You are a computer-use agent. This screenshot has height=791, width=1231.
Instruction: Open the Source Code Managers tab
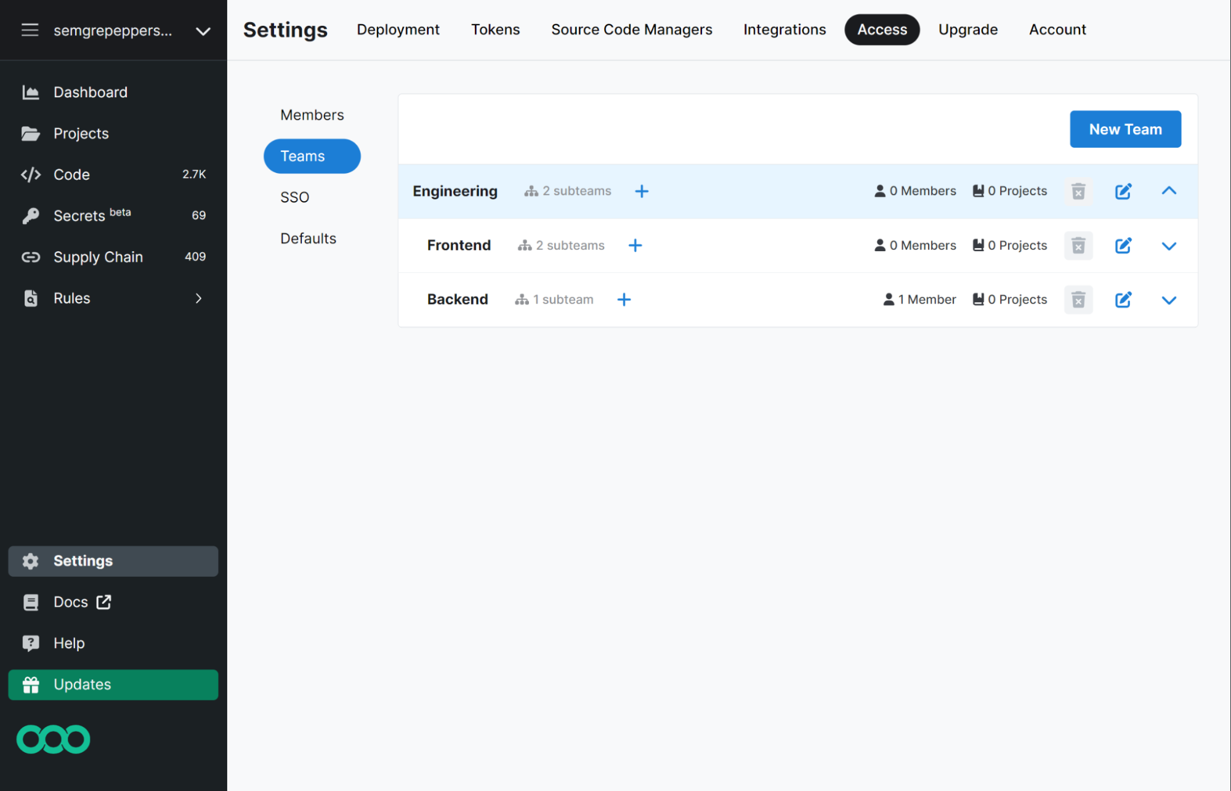point(631,29)
